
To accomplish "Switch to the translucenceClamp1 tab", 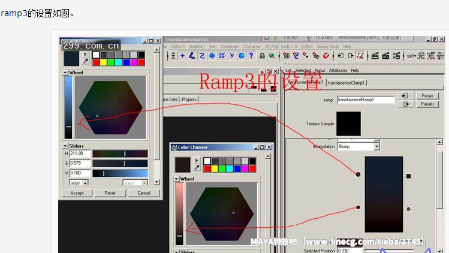I will point(346,83).
